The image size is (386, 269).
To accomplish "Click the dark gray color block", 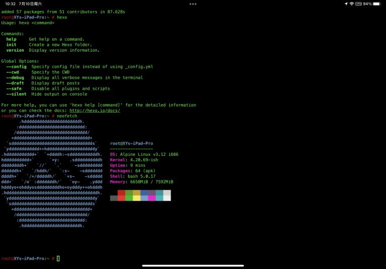I will [114, 198].
